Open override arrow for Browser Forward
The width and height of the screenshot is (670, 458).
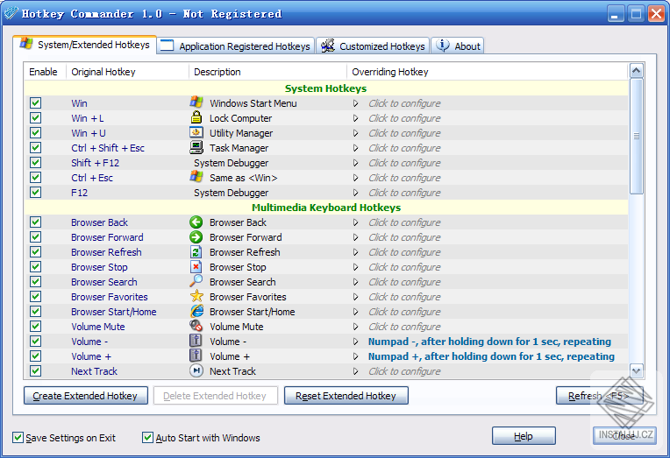[x=355, y=237]
